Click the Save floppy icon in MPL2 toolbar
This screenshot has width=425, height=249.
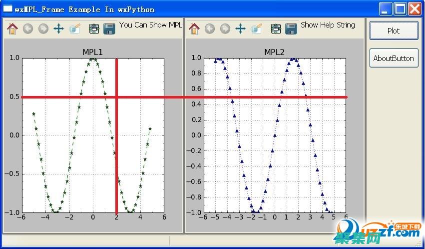tap(291, 29)
